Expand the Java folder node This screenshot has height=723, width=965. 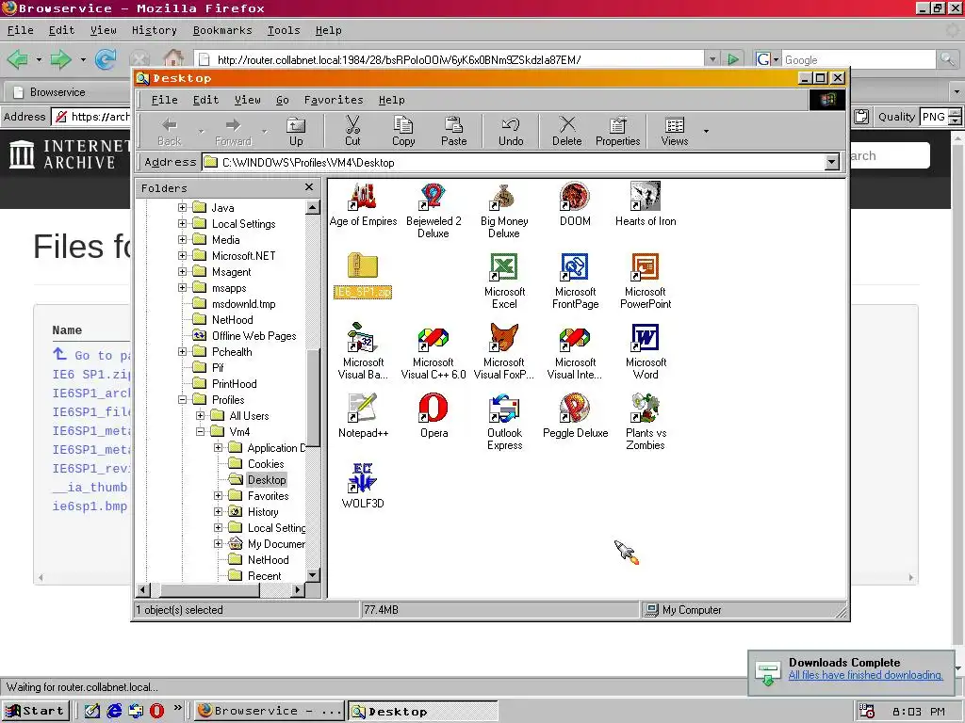pos(182,208)
